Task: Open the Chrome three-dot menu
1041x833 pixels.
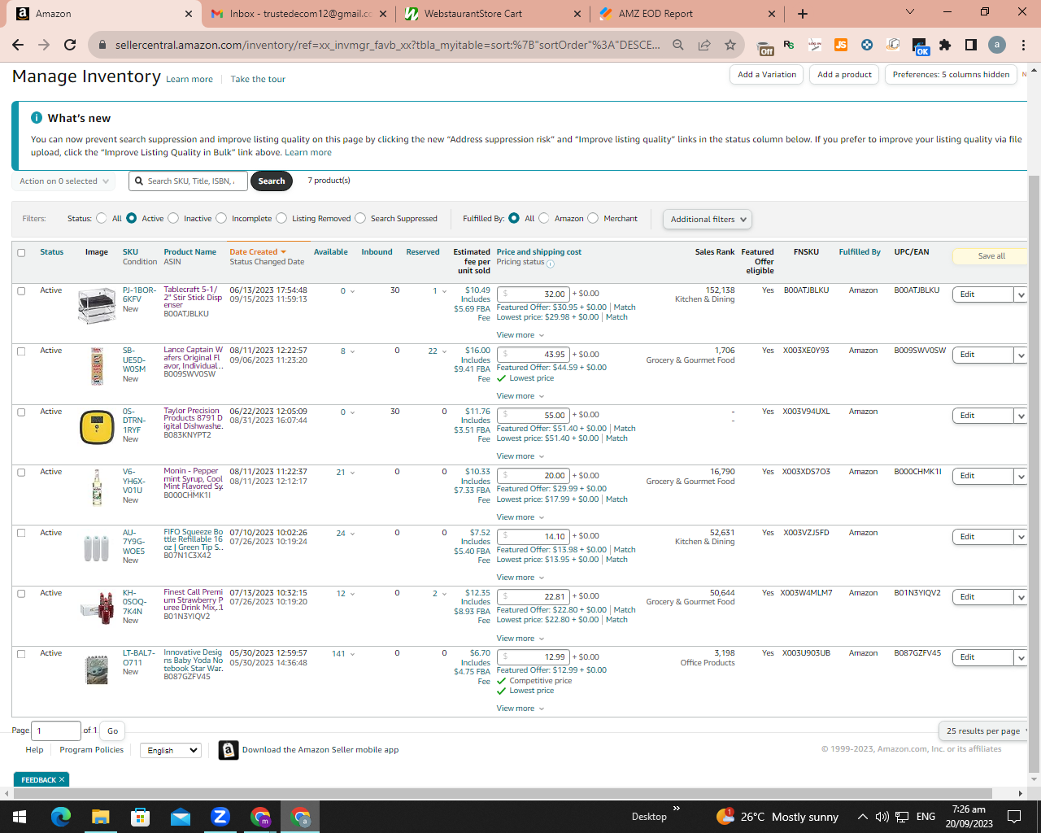Action: coord(1023,45)
